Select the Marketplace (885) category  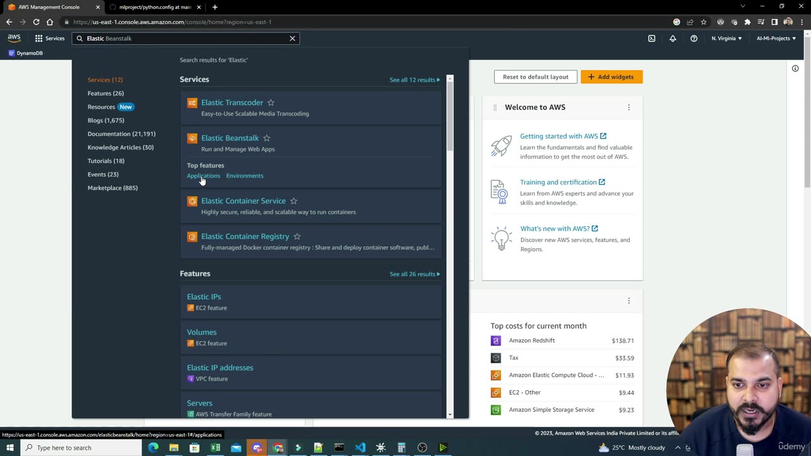coord(112,188)
